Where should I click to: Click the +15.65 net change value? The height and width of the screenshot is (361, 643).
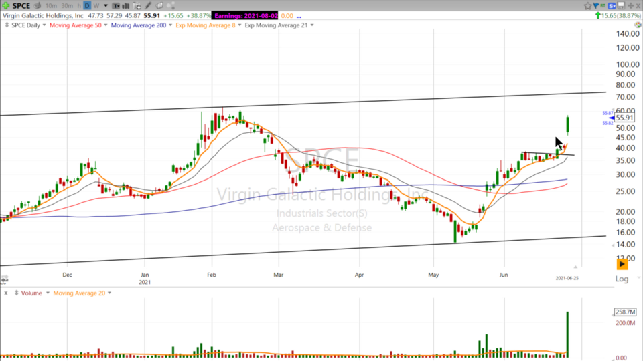click(173, 15)
